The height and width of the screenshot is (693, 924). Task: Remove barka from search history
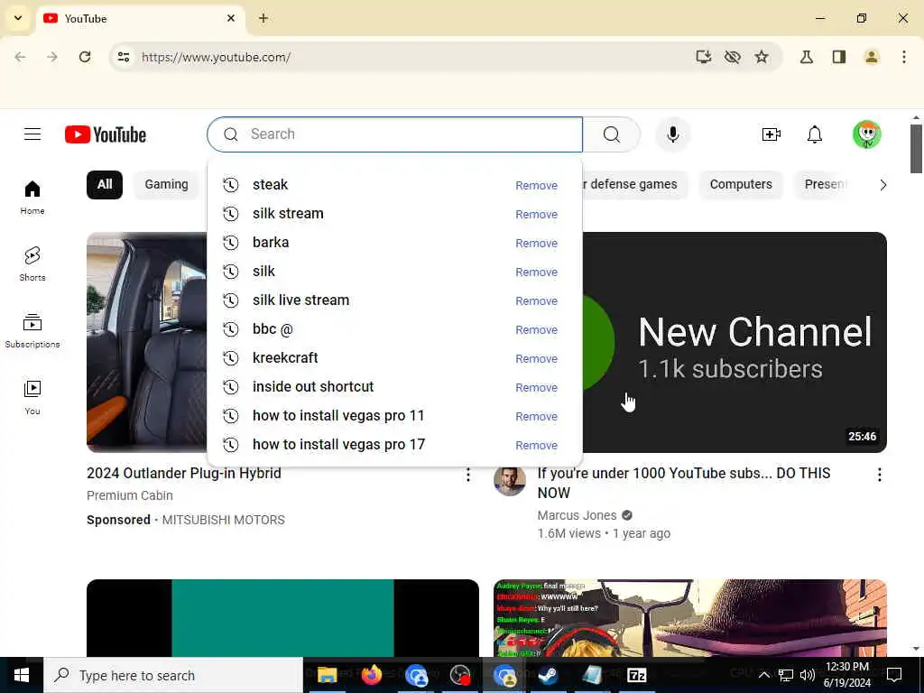coord(536,244)
